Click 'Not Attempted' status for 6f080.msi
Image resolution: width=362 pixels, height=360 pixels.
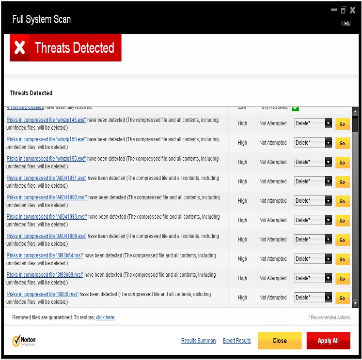(x=273, y=298)
